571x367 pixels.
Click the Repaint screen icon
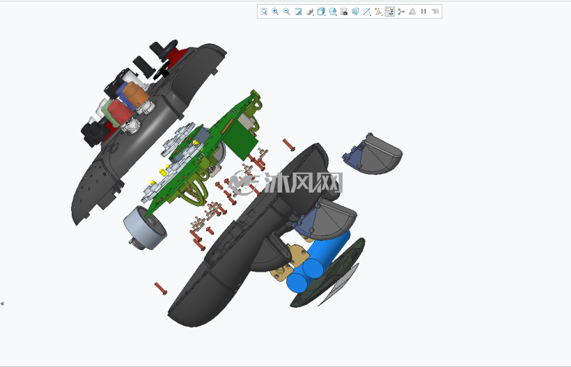point(298,12)
